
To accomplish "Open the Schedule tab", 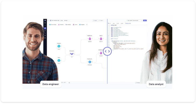I will 66,21.
